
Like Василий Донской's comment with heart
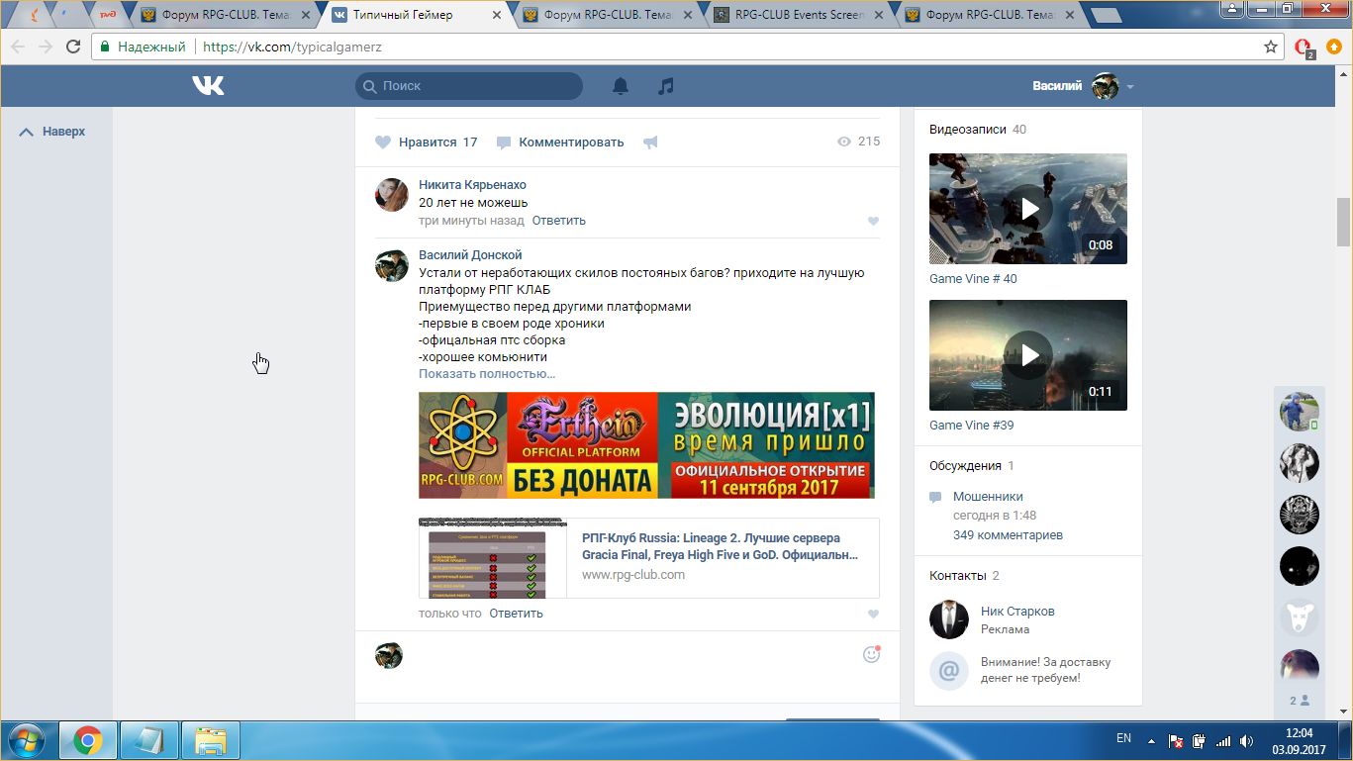pos(873,615)
